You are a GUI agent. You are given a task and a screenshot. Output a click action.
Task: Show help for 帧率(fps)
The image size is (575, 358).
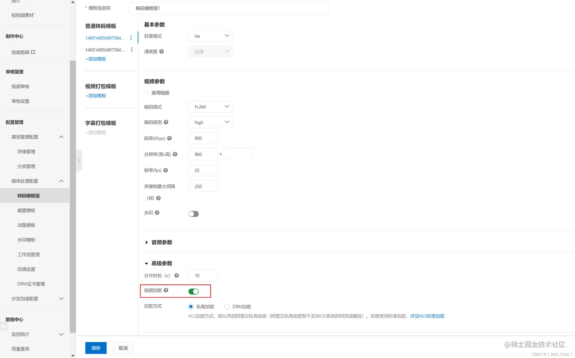(165, 170)
